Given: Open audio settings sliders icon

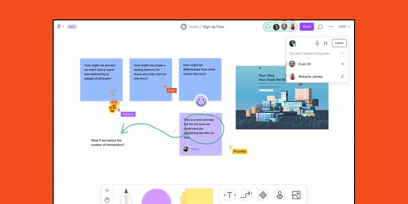Looking at the screenshot, I should point(326,43).
